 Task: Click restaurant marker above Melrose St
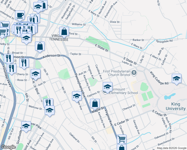[48, 102]
